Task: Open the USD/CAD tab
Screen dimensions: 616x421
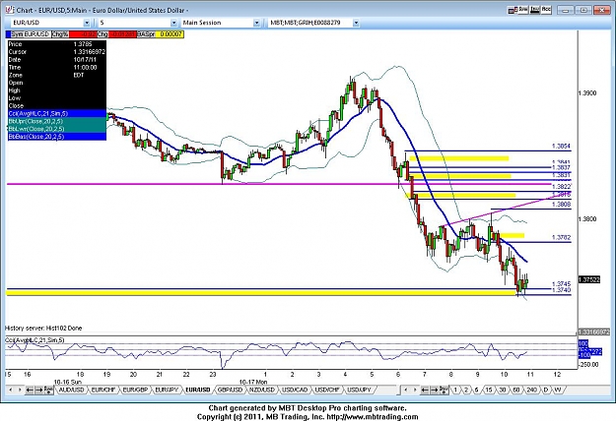Action: click(295, 391)
